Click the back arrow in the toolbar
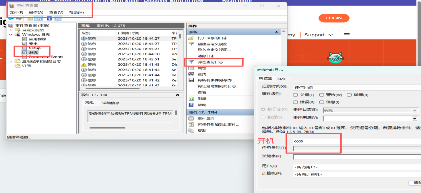 [x=11, y=19]
